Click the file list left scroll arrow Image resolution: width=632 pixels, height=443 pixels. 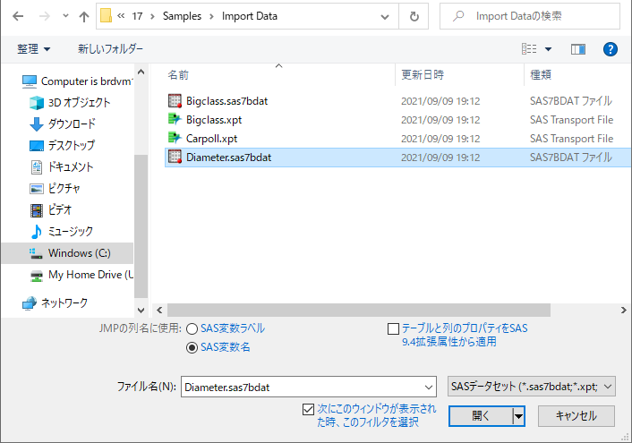point(159,310)
